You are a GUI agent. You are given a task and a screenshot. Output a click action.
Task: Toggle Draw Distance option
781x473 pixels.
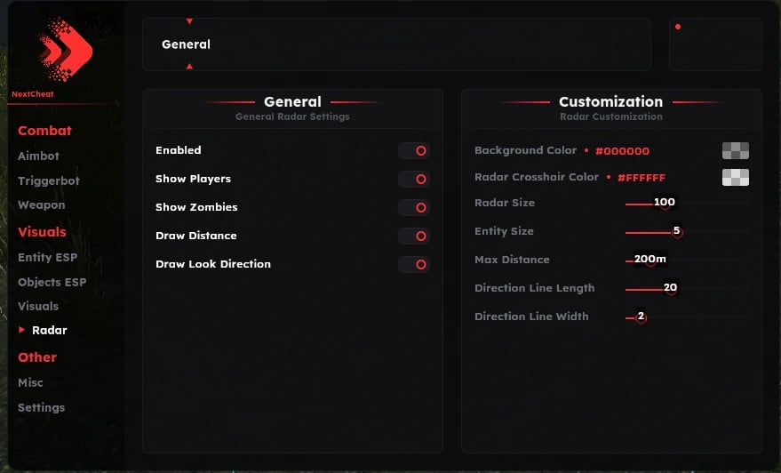414,236
